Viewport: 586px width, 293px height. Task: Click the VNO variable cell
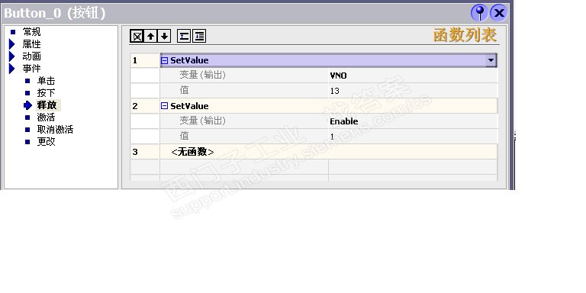coord(413,76)
